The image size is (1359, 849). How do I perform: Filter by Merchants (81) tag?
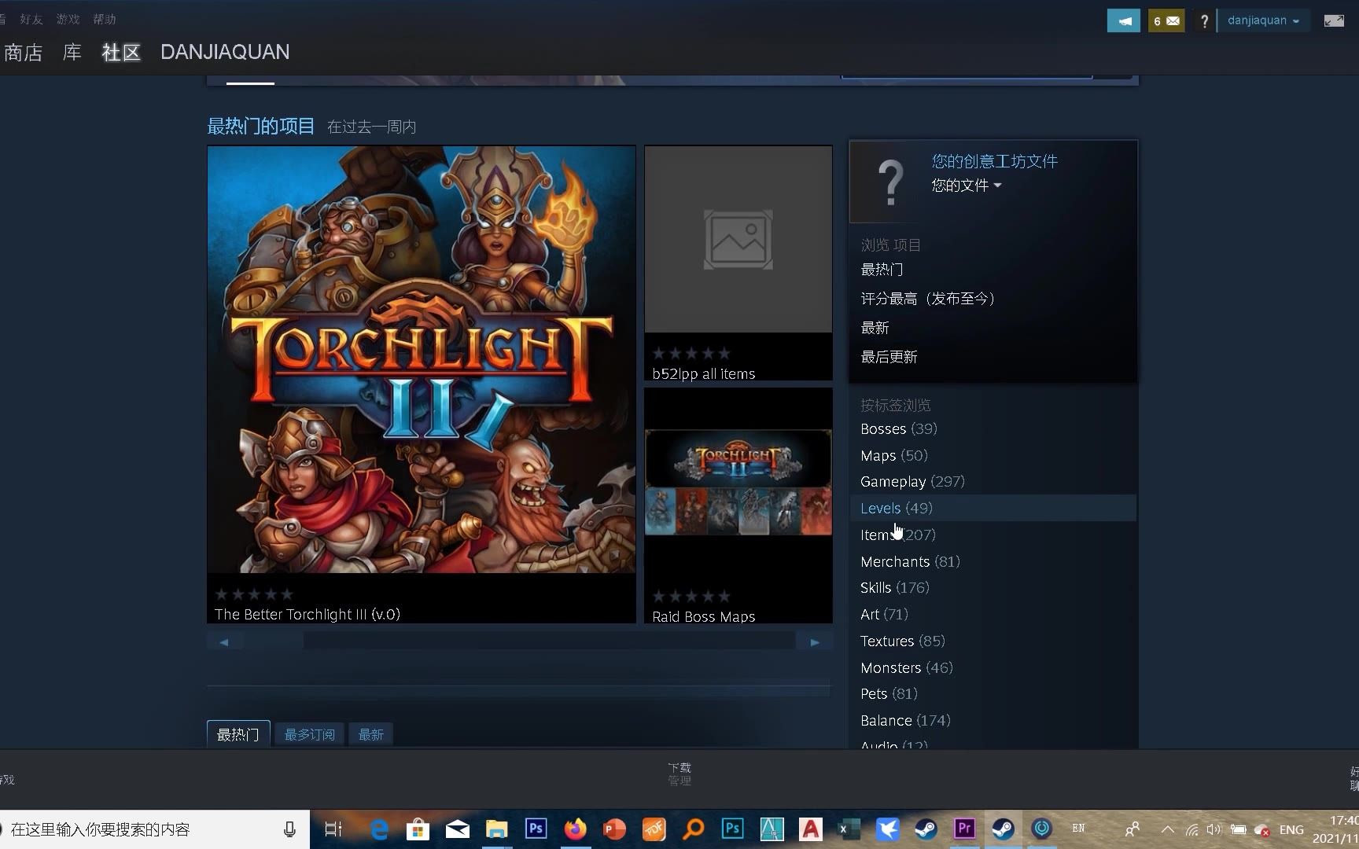click(910, 562)
